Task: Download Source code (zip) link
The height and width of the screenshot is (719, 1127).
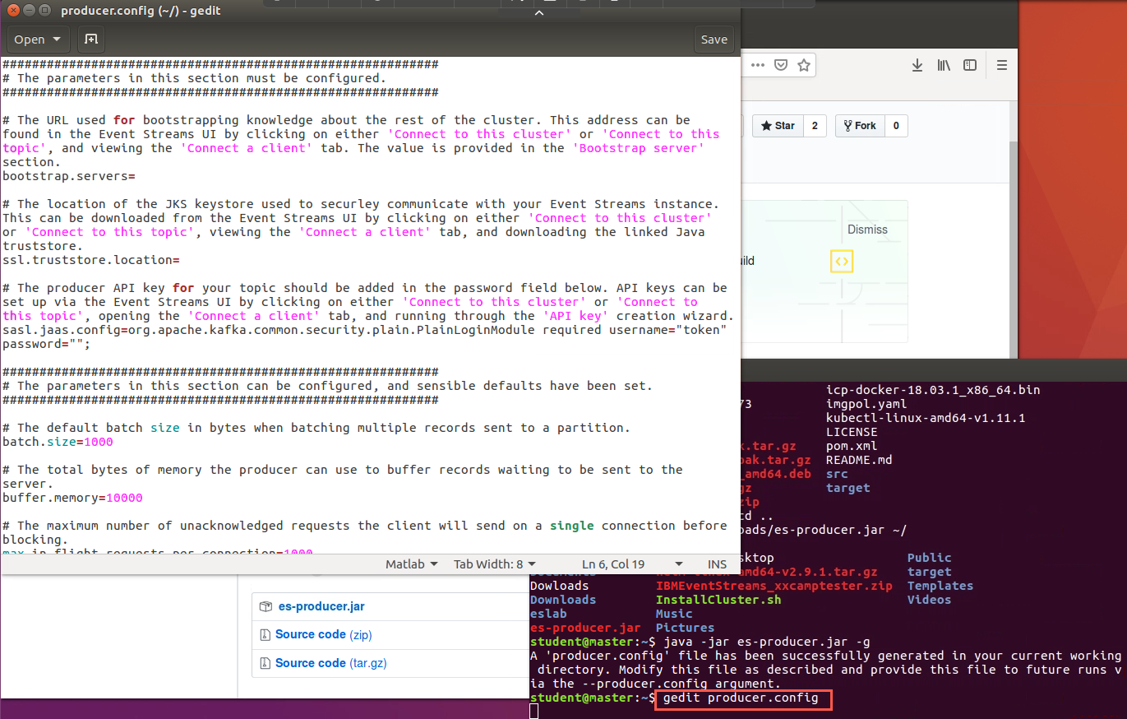Action: point(324,634)
